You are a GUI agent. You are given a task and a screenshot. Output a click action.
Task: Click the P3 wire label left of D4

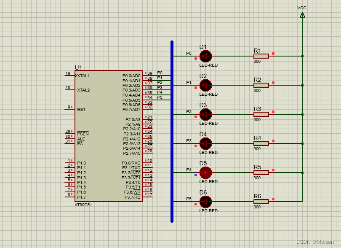[189, 140]
